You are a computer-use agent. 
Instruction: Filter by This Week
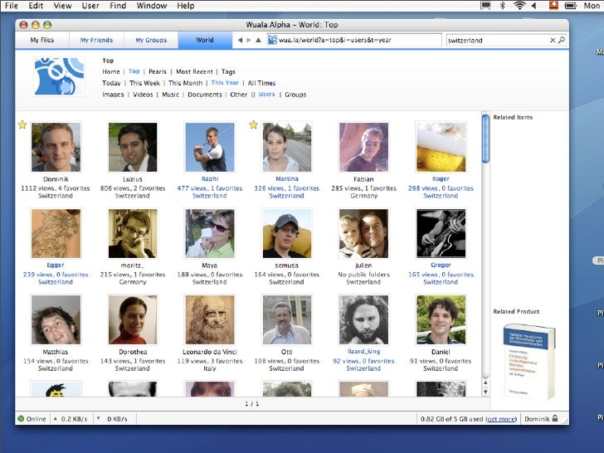(144, 83)
